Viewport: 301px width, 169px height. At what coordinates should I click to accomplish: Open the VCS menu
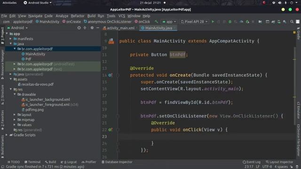pyautogui.click(x=122, y=16)
